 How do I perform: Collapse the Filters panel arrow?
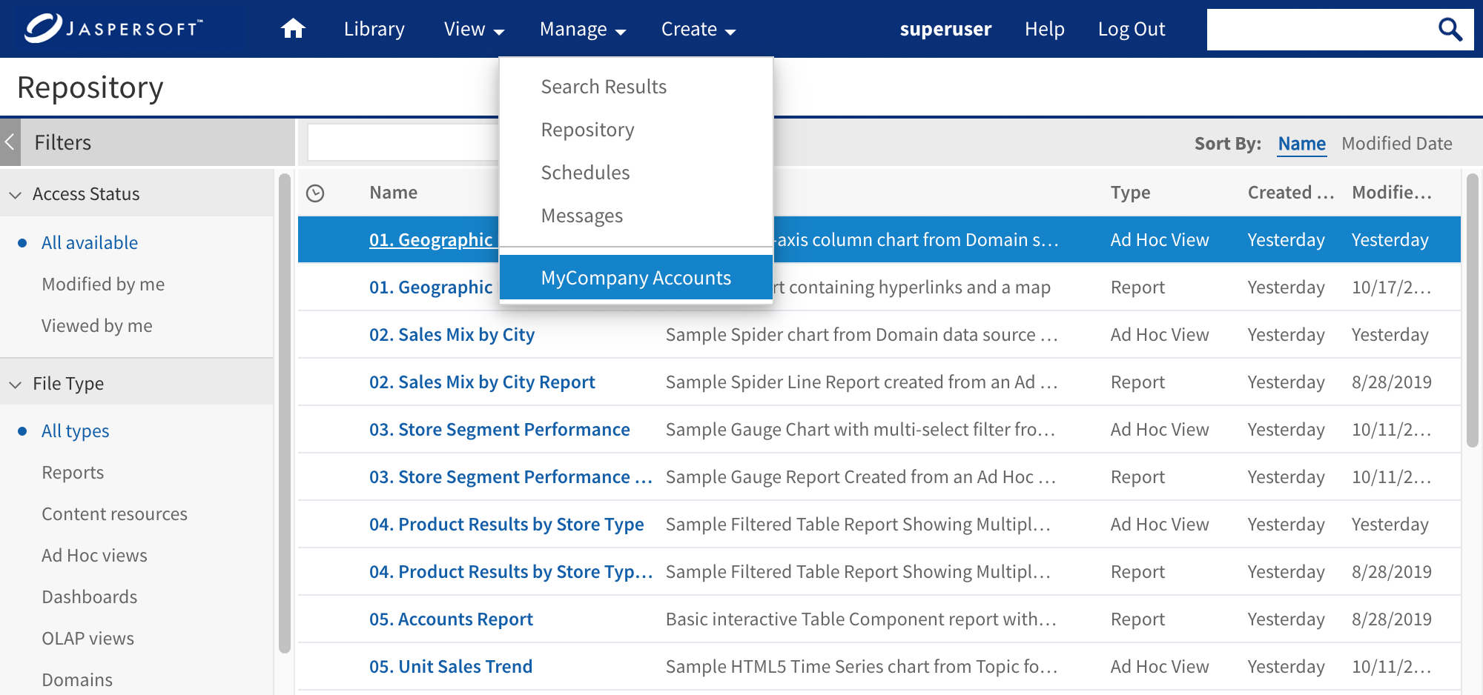pyautogui.click(x=10, y=142)
